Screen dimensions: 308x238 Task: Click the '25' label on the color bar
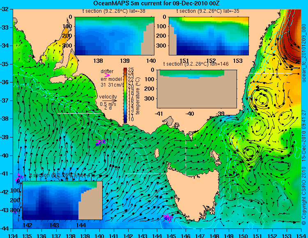click(131, 69)
